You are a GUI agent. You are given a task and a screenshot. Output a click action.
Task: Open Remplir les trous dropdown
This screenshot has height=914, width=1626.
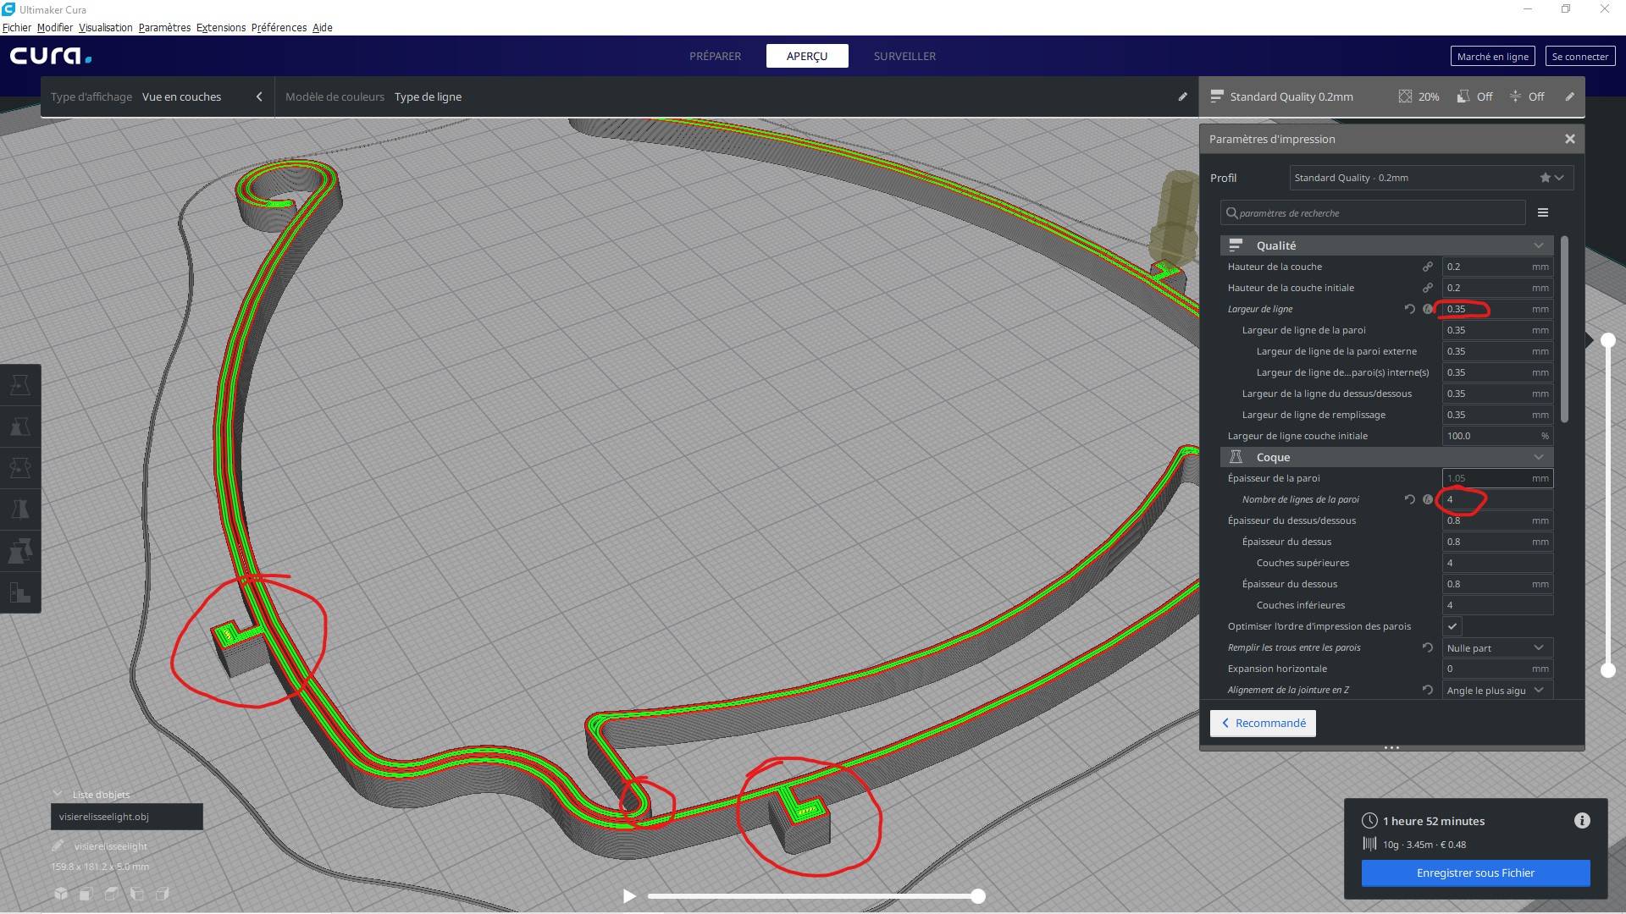point(1496,647)
